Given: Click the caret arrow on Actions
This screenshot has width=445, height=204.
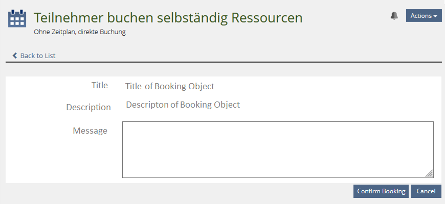Looking at the screenshot, I should (x=435, y=16).
